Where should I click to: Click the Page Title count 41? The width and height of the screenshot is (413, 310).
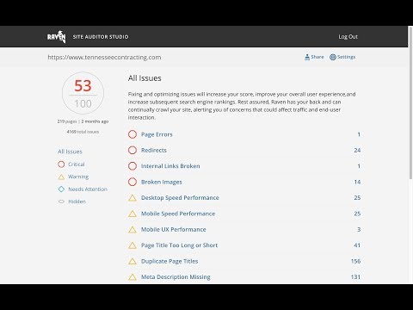[357, 245]
